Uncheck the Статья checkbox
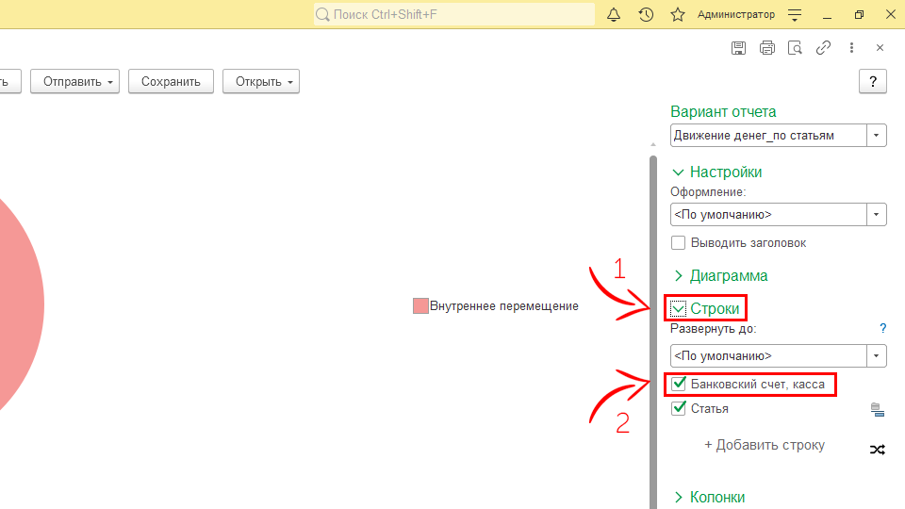 [x=678, y=408]
